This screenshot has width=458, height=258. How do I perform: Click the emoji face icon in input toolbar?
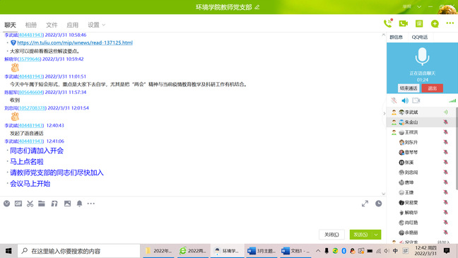click(x=7, y=204)
